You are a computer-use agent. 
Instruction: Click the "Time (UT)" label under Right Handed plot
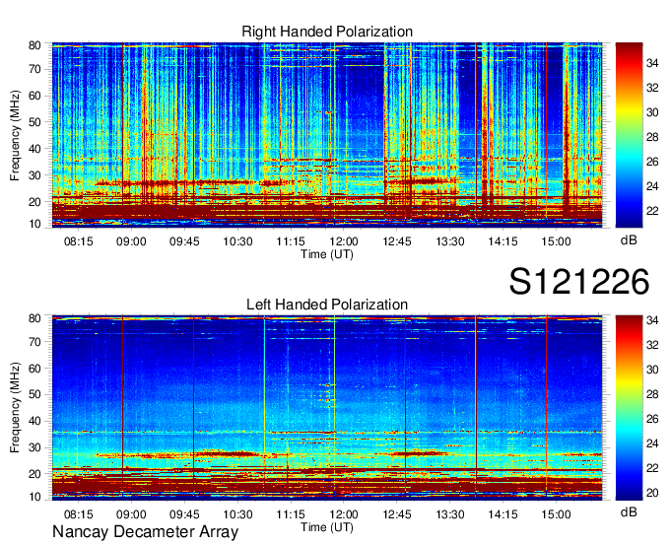click(327, 254)
